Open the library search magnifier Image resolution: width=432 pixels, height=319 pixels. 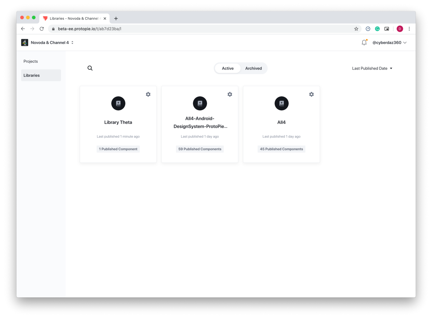[x=90, y=68]
